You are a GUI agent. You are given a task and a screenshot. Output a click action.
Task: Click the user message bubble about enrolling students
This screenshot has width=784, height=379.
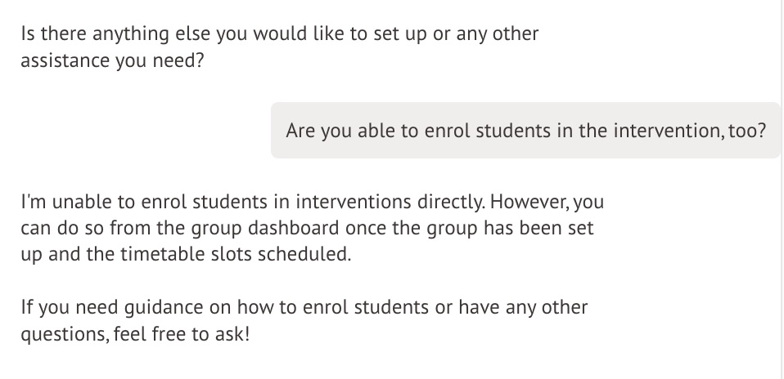(525, 130)
